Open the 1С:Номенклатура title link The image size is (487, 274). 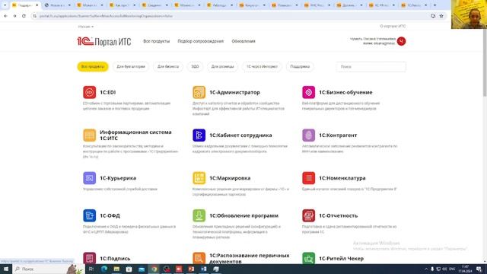tap(342, 178)
